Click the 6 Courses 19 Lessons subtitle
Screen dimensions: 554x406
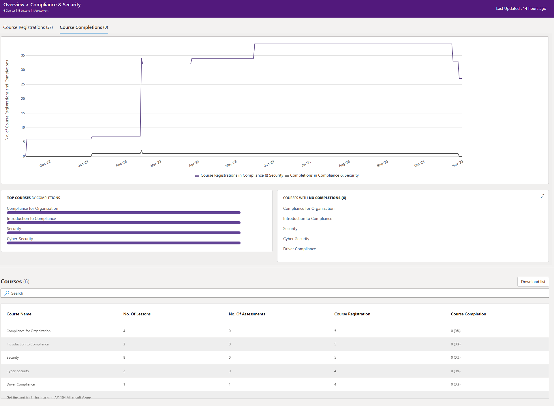click(x=26, y=11)
